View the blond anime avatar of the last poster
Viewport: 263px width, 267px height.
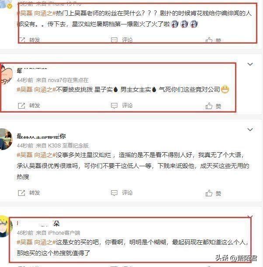point(6,226)
